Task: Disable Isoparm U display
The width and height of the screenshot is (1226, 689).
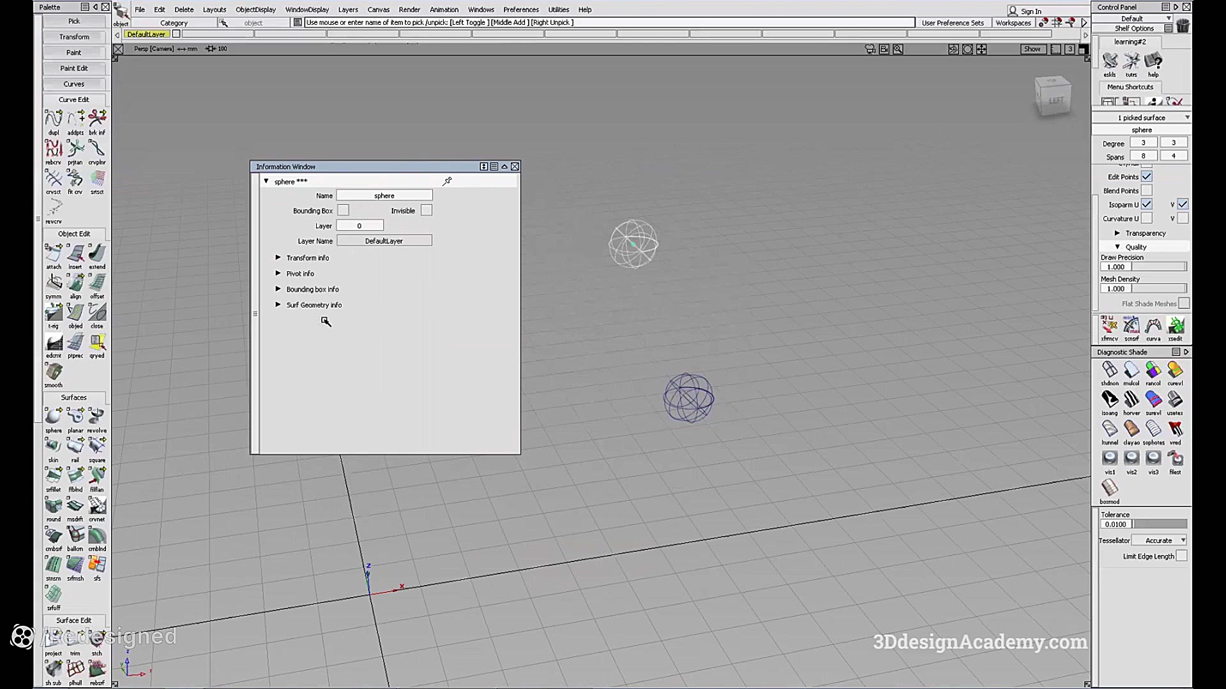Action: 1147,204
